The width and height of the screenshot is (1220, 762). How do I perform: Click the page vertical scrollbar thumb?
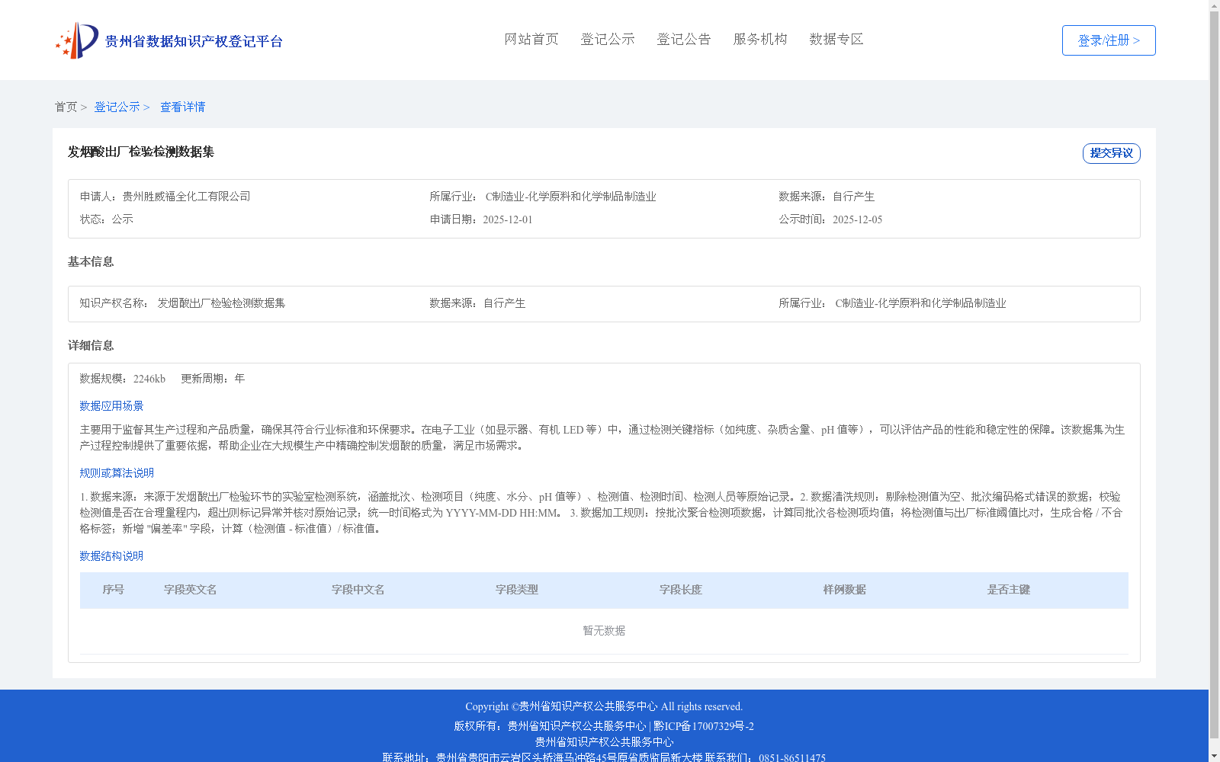[x=1214, y=373]
